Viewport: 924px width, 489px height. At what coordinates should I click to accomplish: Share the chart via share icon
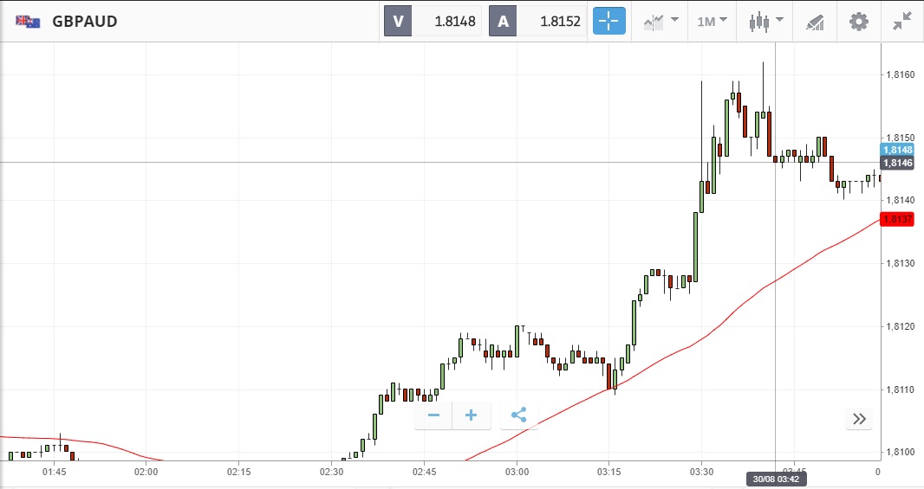pos(518,415)
